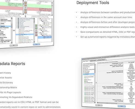Click the 'set History' list item
This screenshot has height=109, width=135.
[5, 73]
